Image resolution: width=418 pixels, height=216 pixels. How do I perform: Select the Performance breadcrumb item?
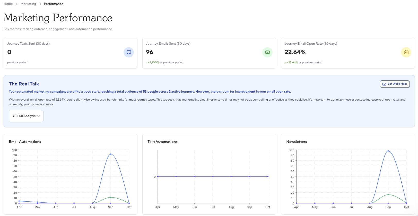(x=54, y=4)
